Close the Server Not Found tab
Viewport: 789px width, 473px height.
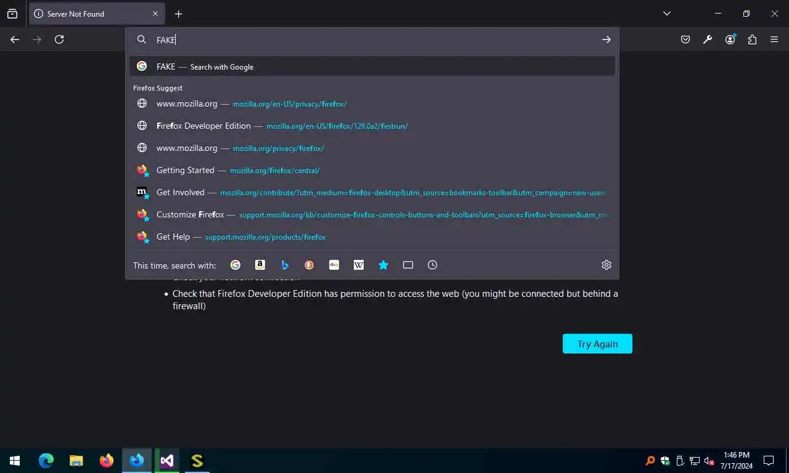[155, 14]
